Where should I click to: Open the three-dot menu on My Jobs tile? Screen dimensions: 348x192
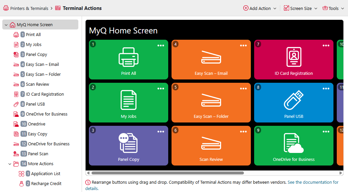[x=161, y=89]
